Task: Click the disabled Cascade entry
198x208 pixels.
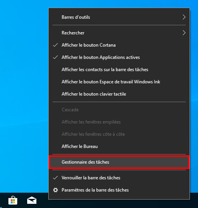Action: click(119, 110)
